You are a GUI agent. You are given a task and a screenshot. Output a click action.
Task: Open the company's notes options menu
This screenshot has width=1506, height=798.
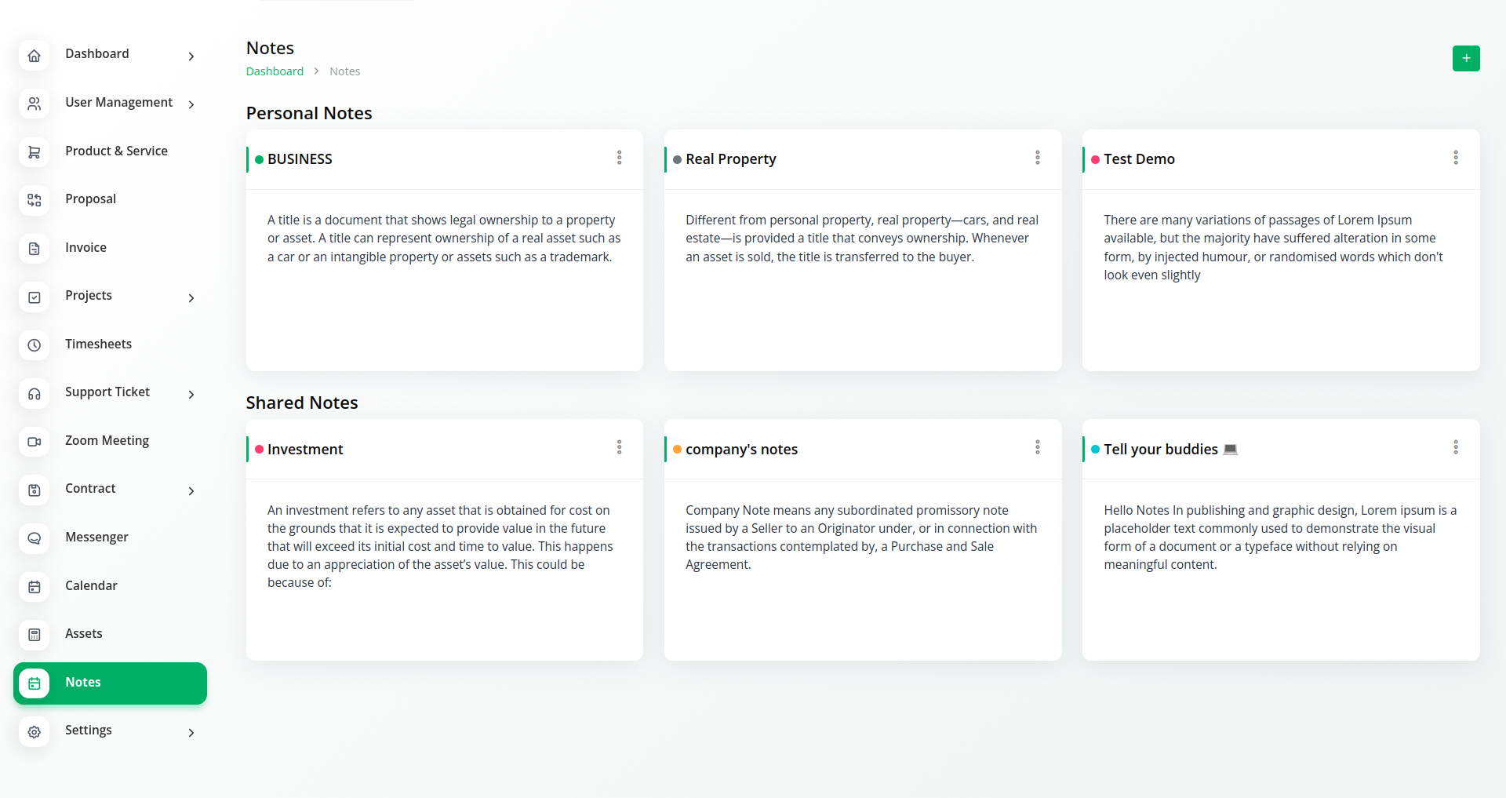(1037, 447)
